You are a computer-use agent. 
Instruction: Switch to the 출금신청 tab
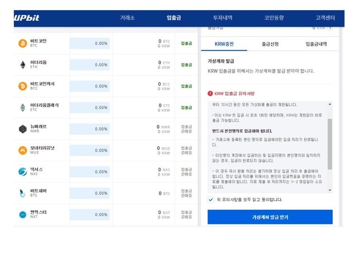click(x=270, y=44)
